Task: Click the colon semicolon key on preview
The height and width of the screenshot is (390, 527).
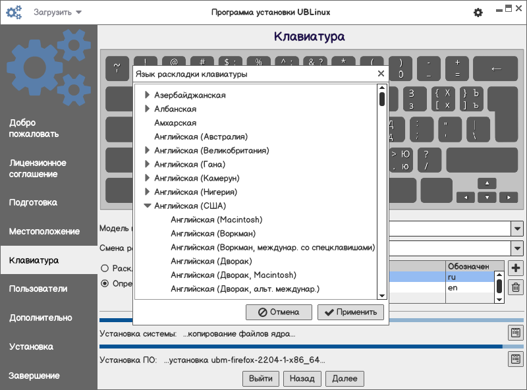Action: (422, 130)
